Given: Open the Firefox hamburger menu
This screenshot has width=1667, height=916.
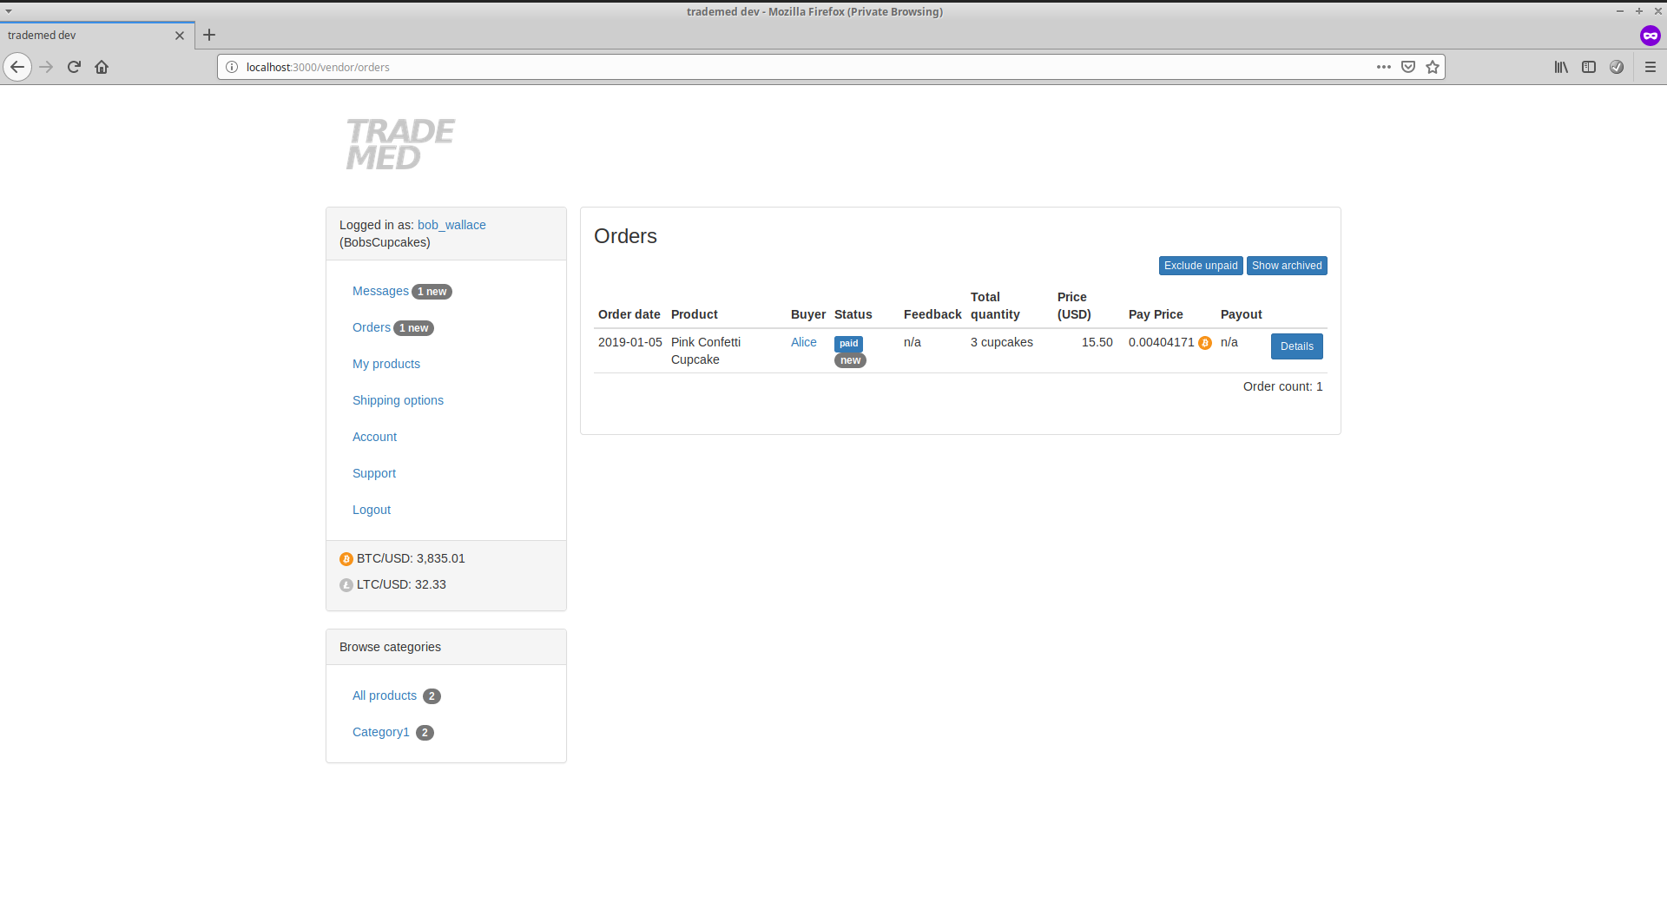Looking at the screenshot, I should click(1650, 67).
